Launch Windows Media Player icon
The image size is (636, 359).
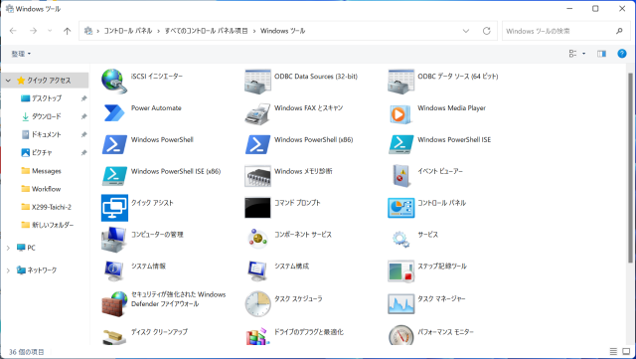[x=400, y=113]
